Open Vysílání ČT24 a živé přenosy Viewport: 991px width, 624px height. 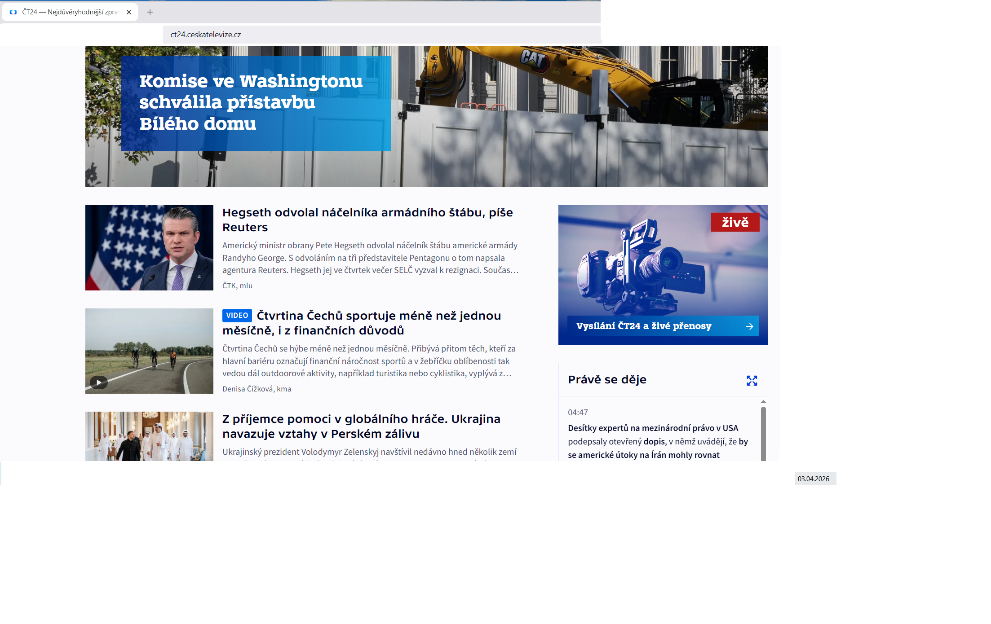[x=643, y=326]
